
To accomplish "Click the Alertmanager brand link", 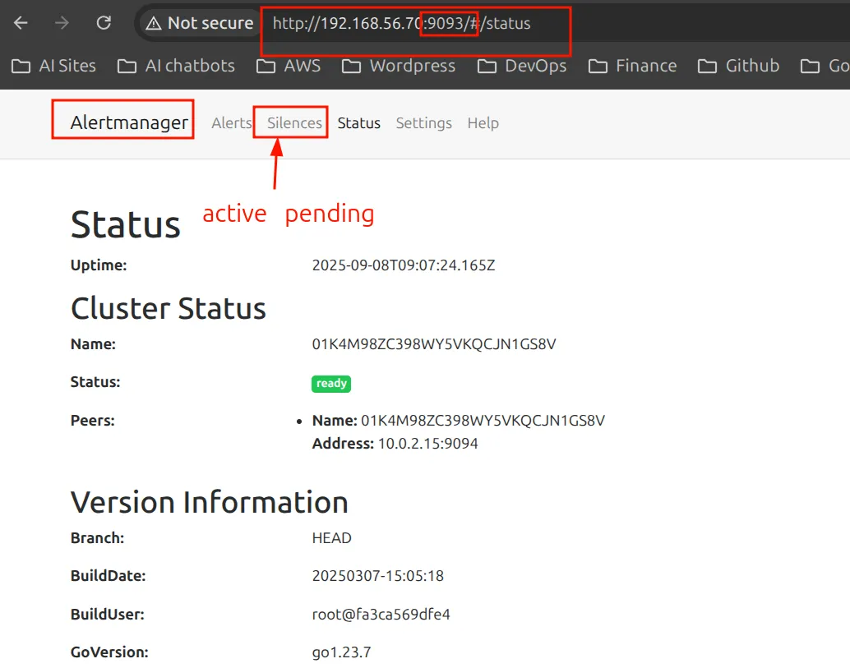I will 129,122.
